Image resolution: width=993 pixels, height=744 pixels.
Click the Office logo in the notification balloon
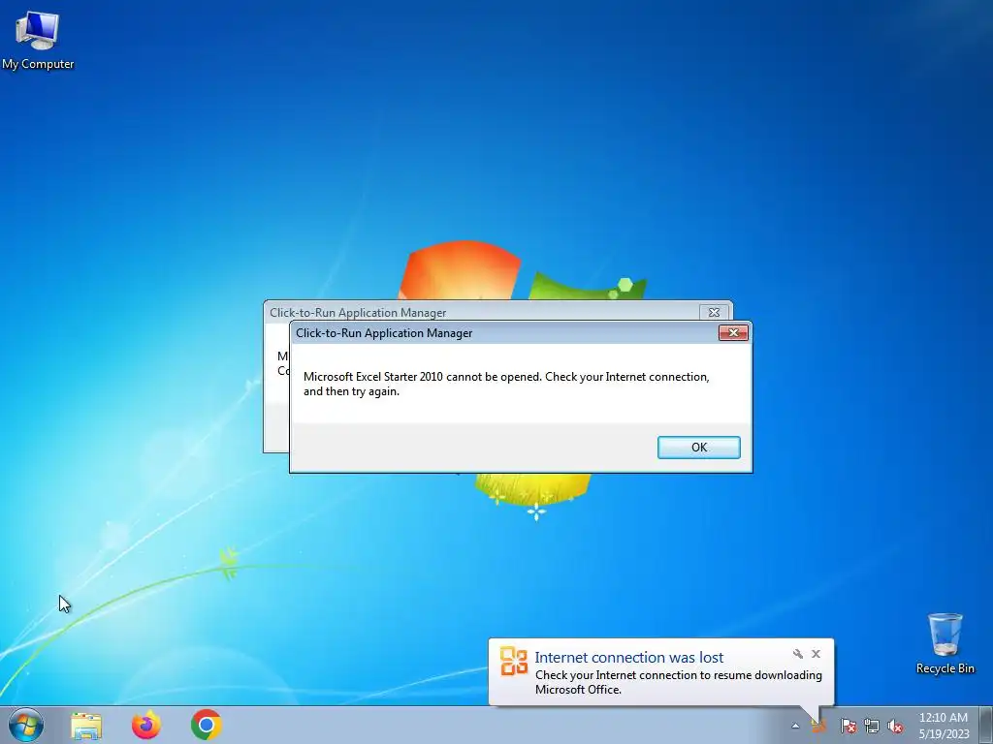click(x=514, y=661)
